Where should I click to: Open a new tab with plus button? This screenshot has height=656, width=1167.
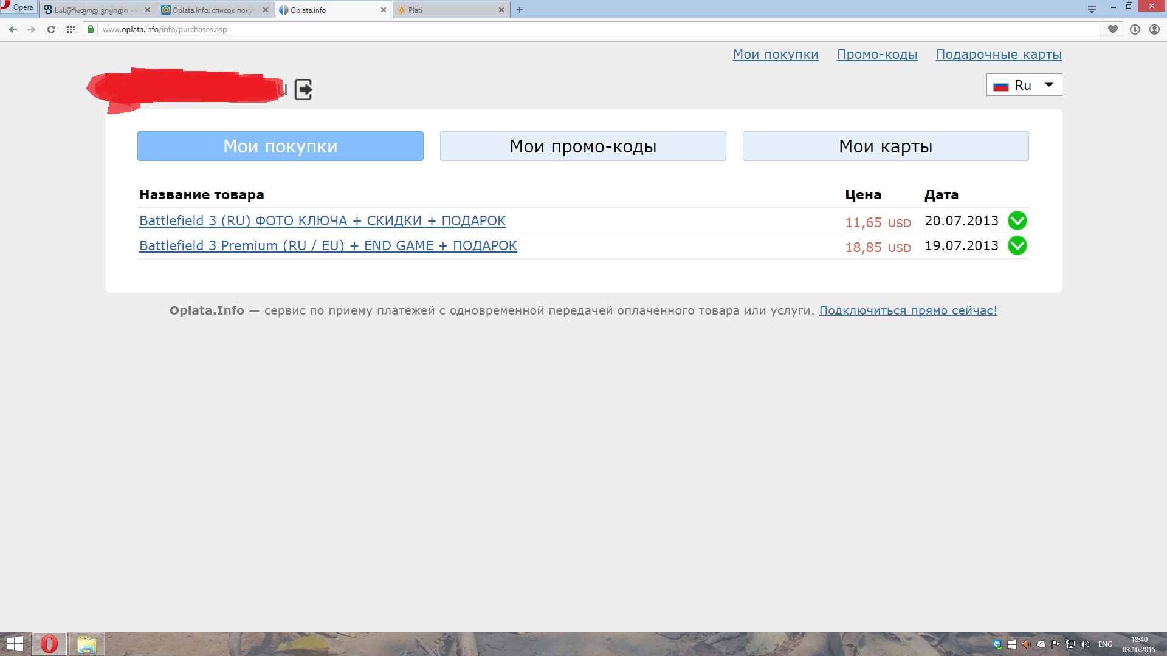pyautogui.click(x=519, y=10)
